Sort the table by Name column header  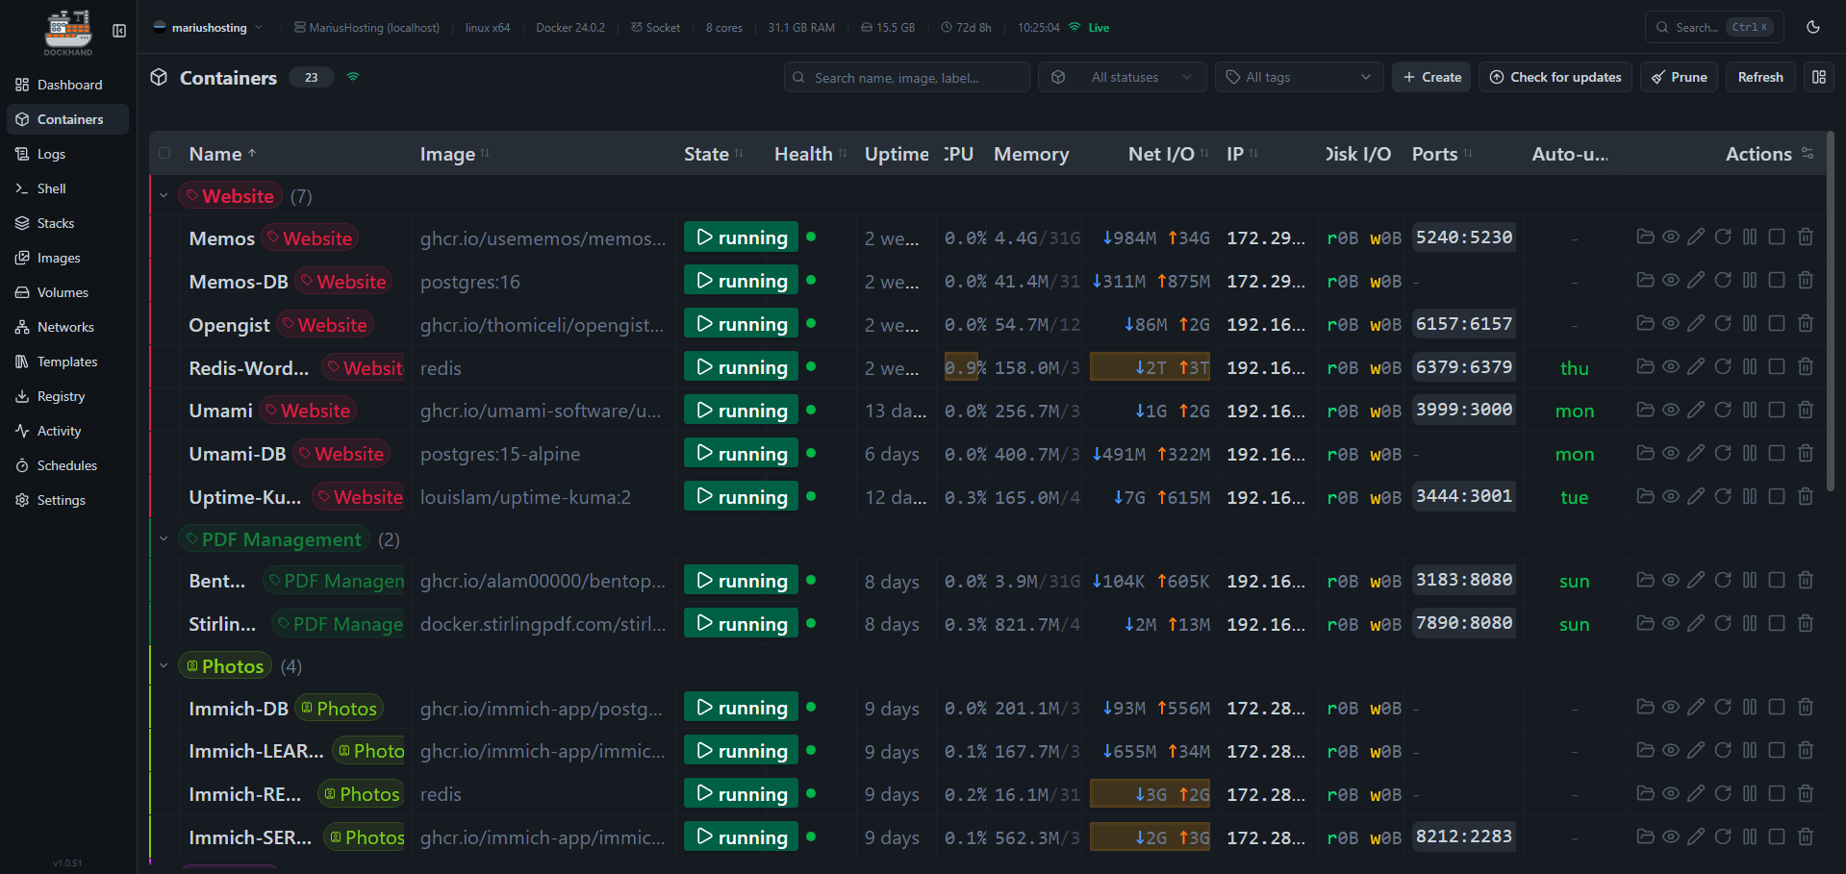[222, 154]
